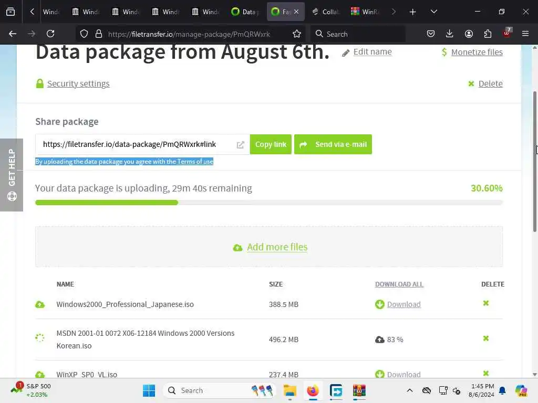Open Firefox View tab overview icon
This screenshot has width=538, height=403.
[11, 12]
